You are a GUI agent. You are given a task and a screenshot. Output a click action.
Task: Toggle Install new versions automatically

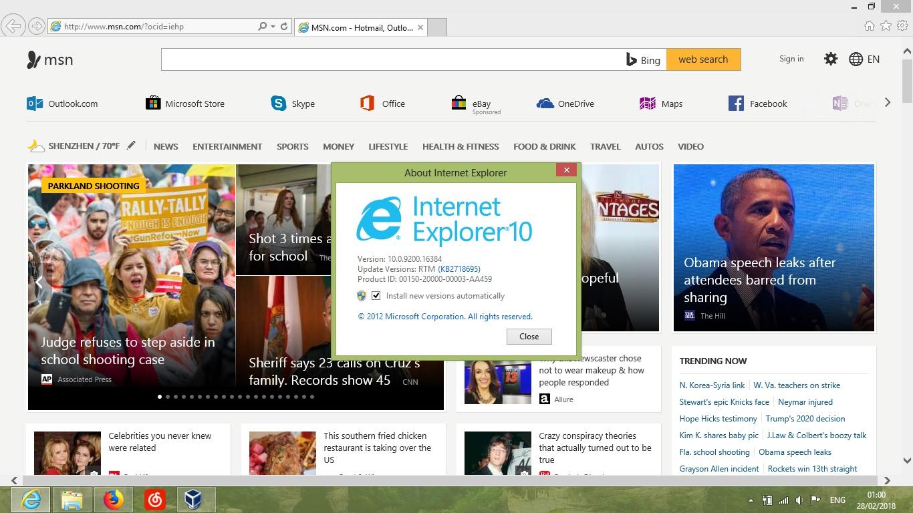point(376,295)
